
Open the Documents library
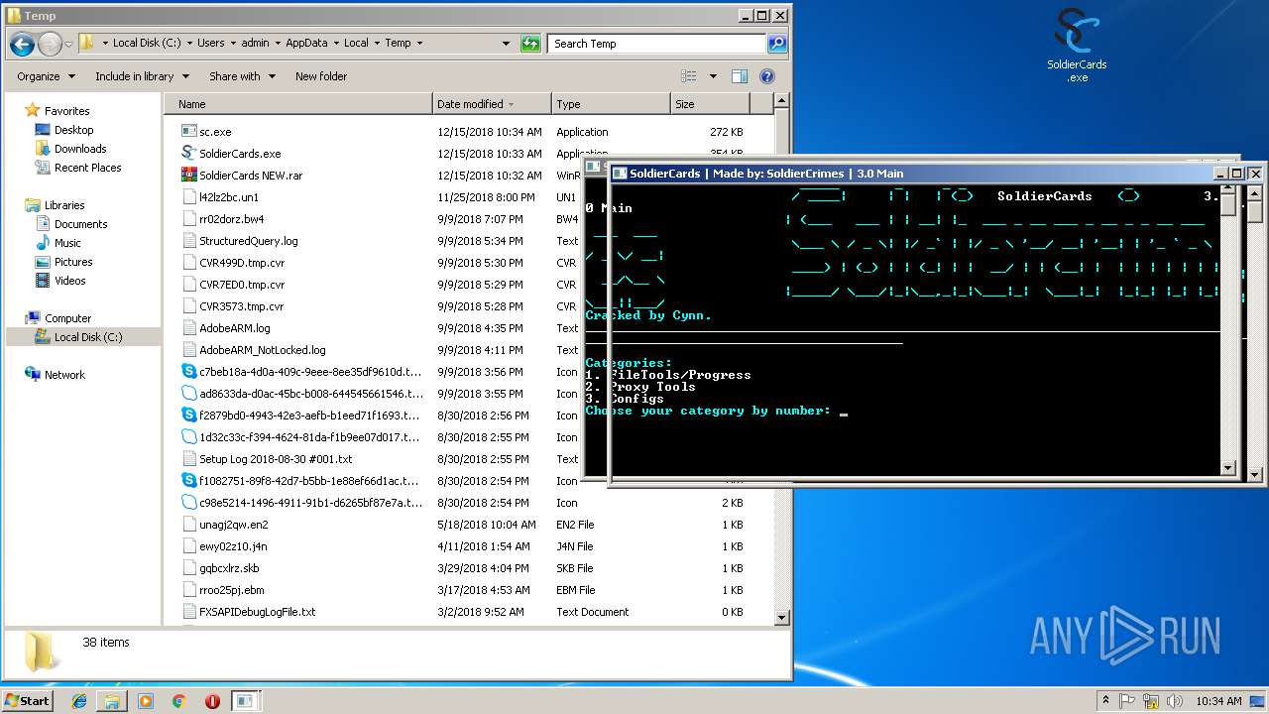tap(80, 224)
